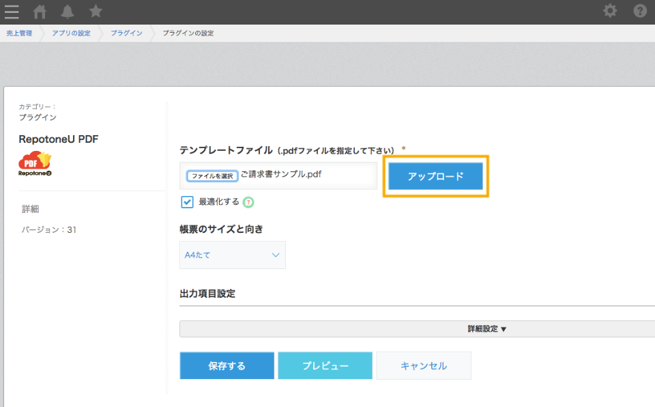655x407 pixels.
Task: Show help tooltip next to 最適化する
Action: point(248,202)
